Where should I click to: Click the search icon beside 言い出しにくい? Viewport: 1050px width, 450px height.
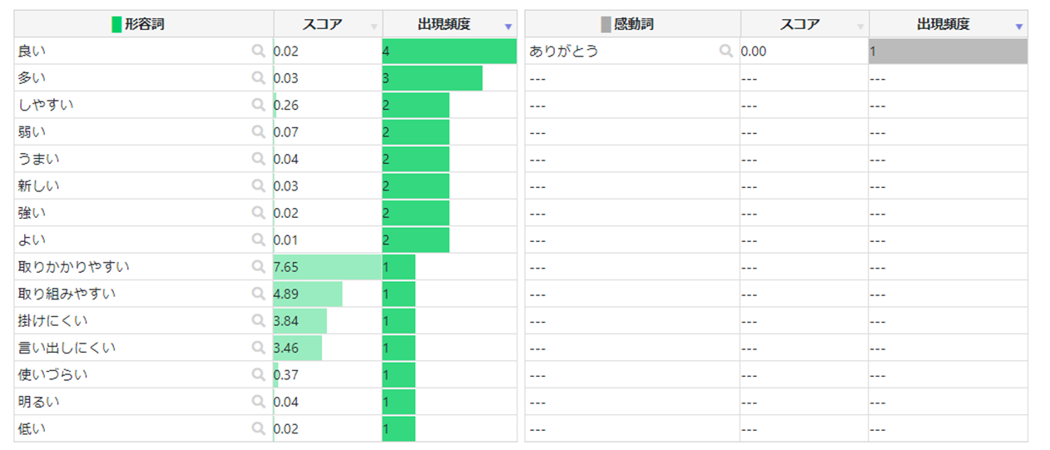point(258,348)
